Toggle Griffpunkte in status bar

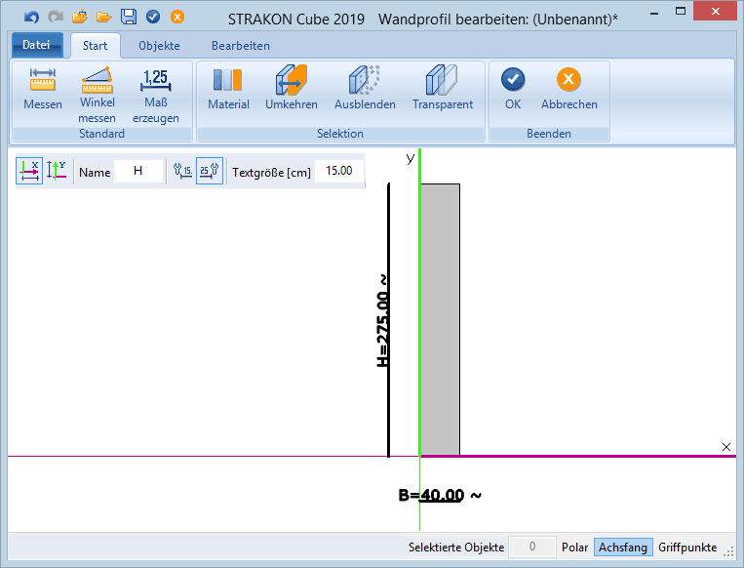point(687,548)
